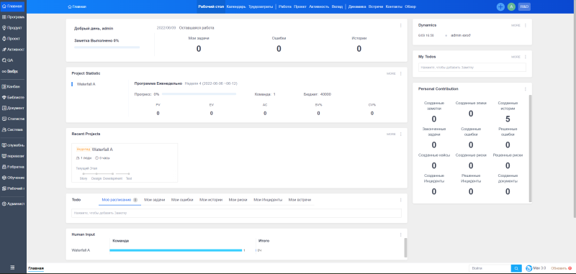Image resolution: width=576 pixels, height=274 pixels.
Task: Select the Мои задачи todo tab
Action: 153,200
